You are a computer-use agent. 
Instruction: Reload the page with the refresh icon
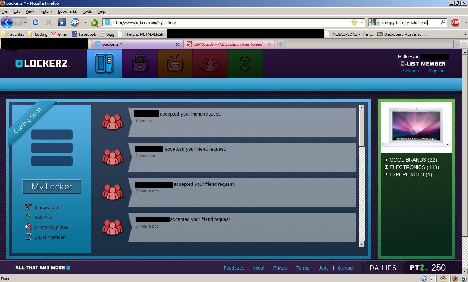(x=36, y=22)
